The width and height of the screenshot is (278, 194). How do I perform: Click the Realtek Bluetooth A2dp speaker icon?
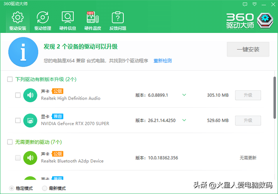tap(30, 158)
